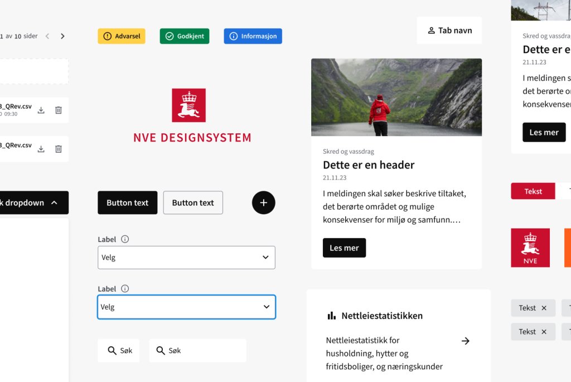
Task: Click the download icon on the lower CSV row
Action: coord(41,149)
